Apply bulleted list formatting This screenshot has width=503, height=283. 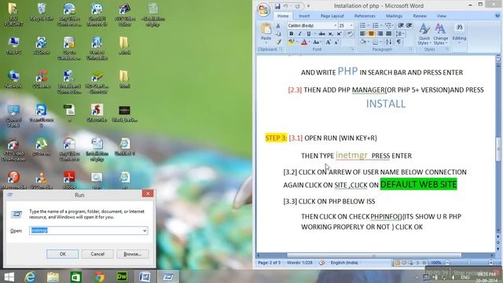click(362, 25)
